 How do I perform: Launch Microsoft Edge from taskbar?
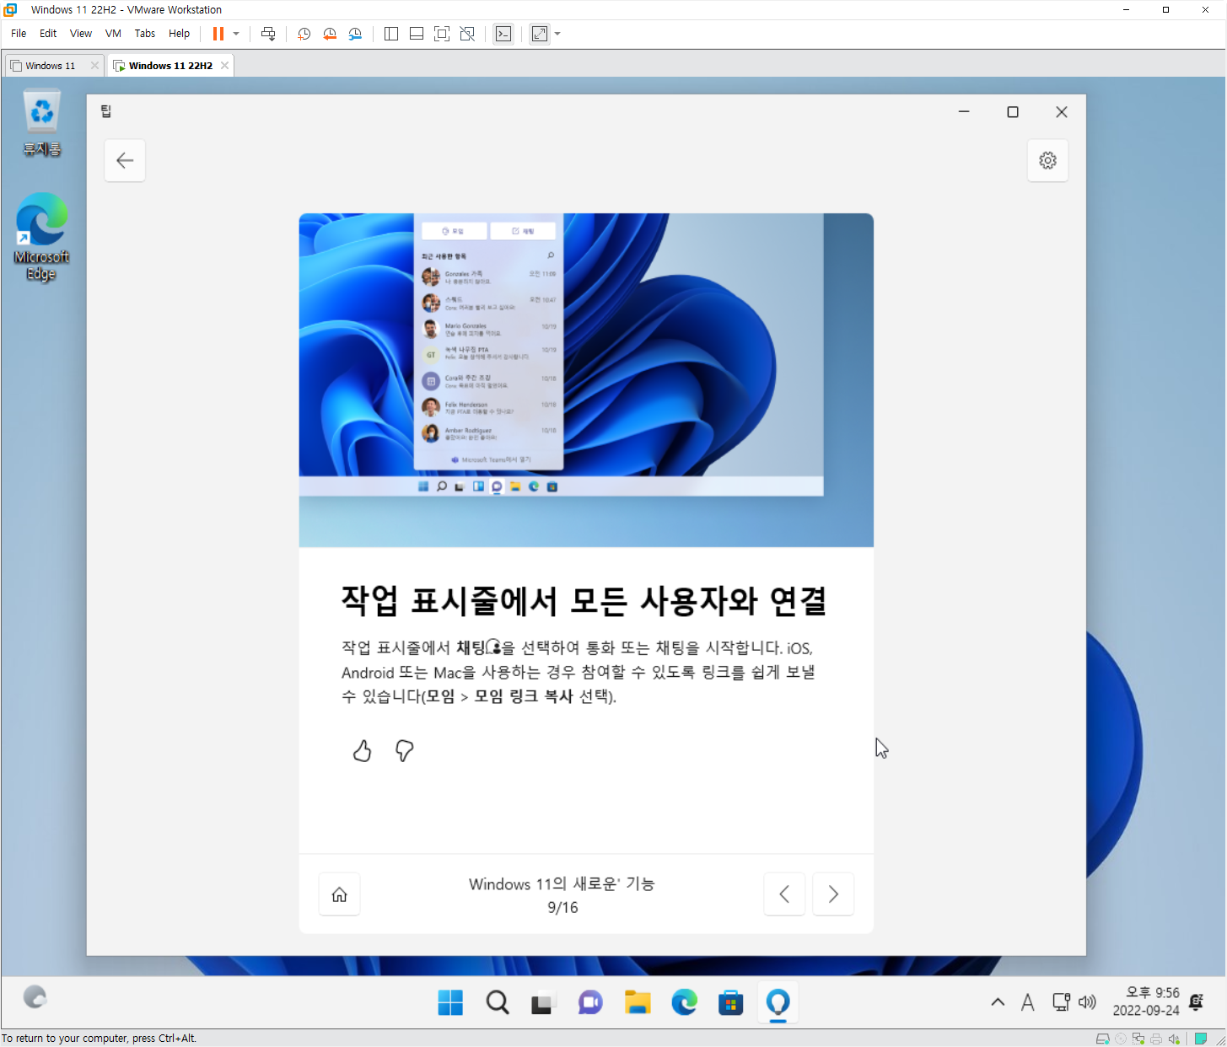point(684,1002)
